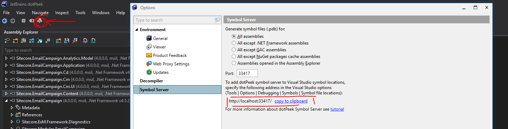Image resolution: width=508 pixels, height=129 pixels.
Task: Select Sitecore.EmailCampaign.Content assembly row
Action: (67, 93)
